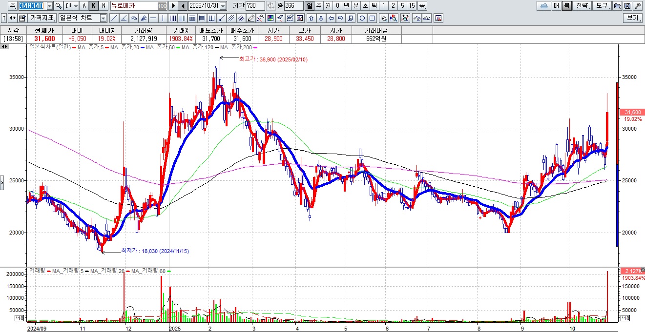Select the angle line drawing tool
The width and height of the screenshot is (645, 332).
124,18
